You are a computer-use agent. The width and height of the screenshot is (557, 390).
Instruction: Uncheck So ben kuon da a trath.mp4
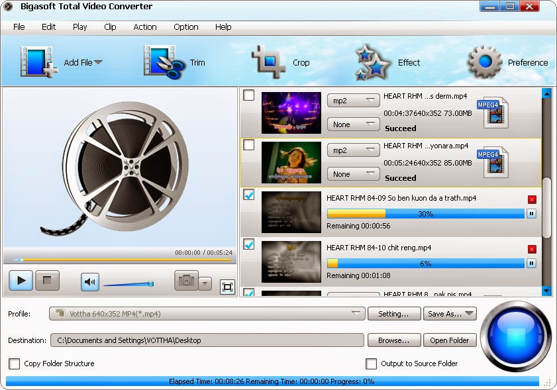pos(248,195)
